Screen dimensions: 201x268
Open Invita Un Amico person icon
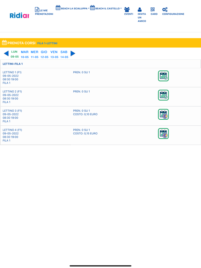coord(140,9)
